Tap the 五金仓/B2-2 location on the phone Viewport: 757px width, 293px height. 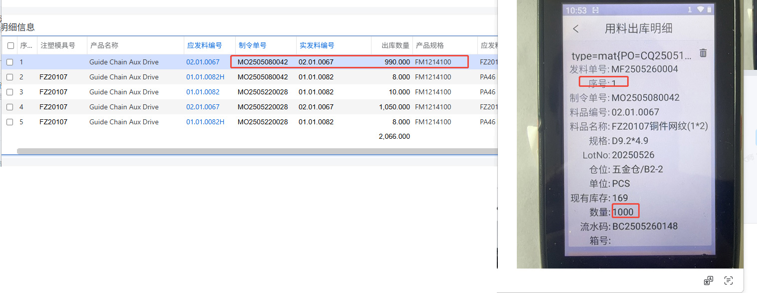click(638, 170)
